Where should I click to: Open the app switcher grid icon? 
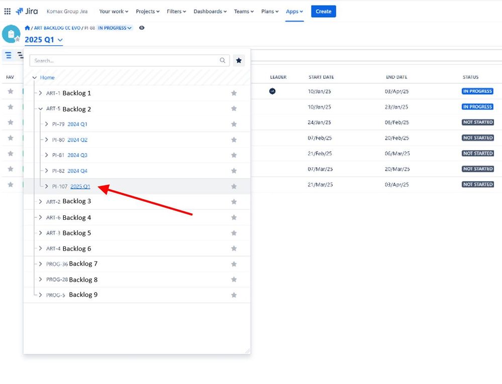tap(8, 12)
